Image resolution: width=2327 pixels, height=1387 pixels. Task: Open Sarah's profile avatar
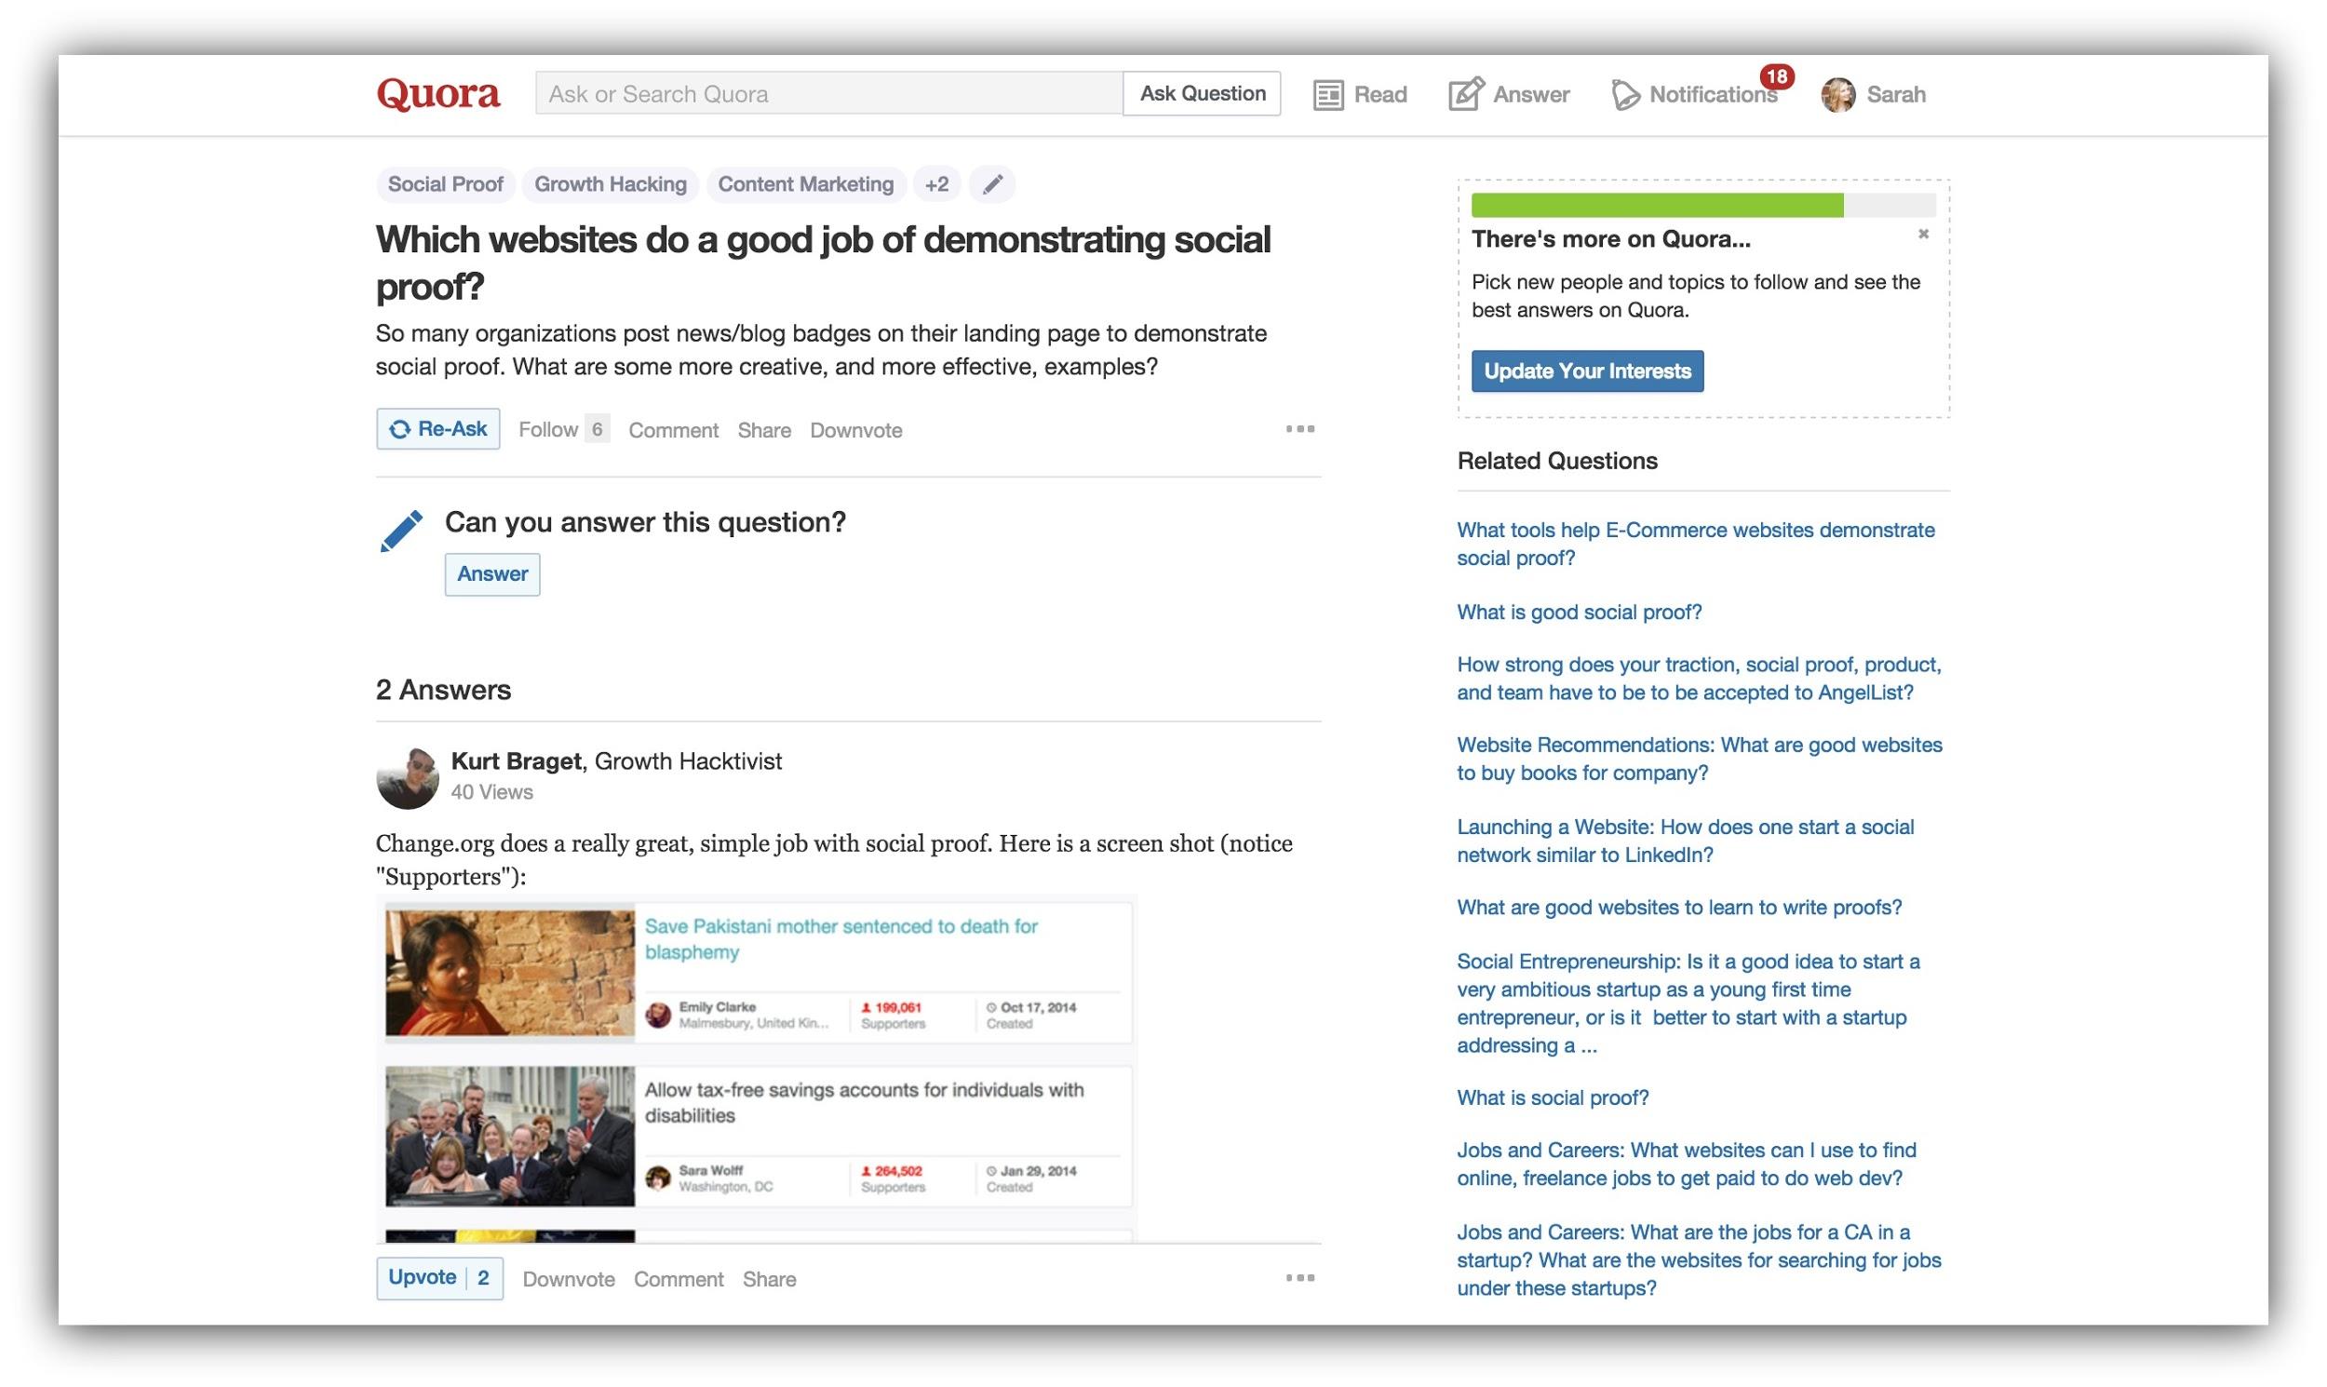tap(1838, 94)
